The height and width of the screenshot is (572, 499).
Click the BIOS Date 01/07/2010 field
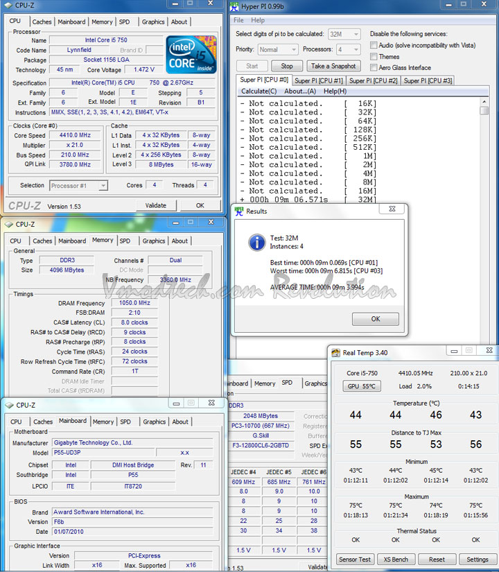pyautogui.click(x=132, y=532)
